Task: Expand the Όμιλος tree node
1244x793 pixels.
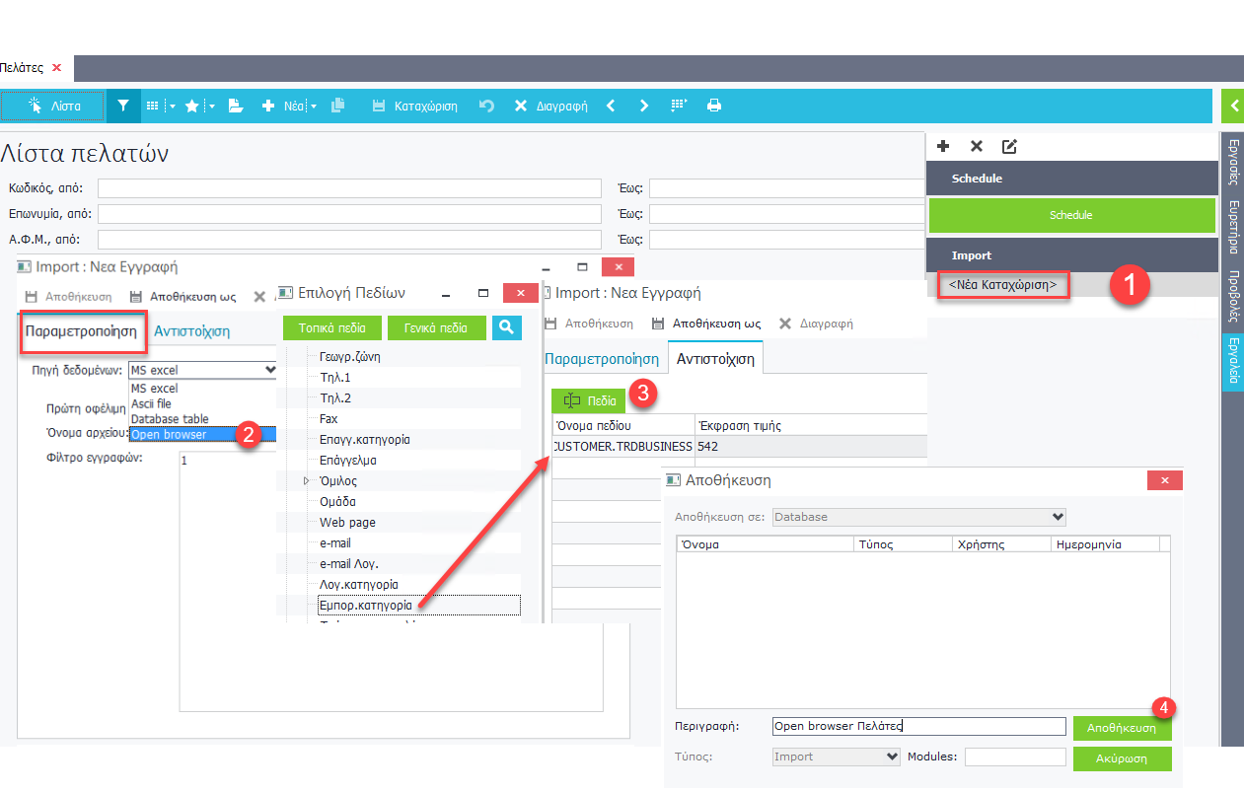Action: [x=306, y=480]
